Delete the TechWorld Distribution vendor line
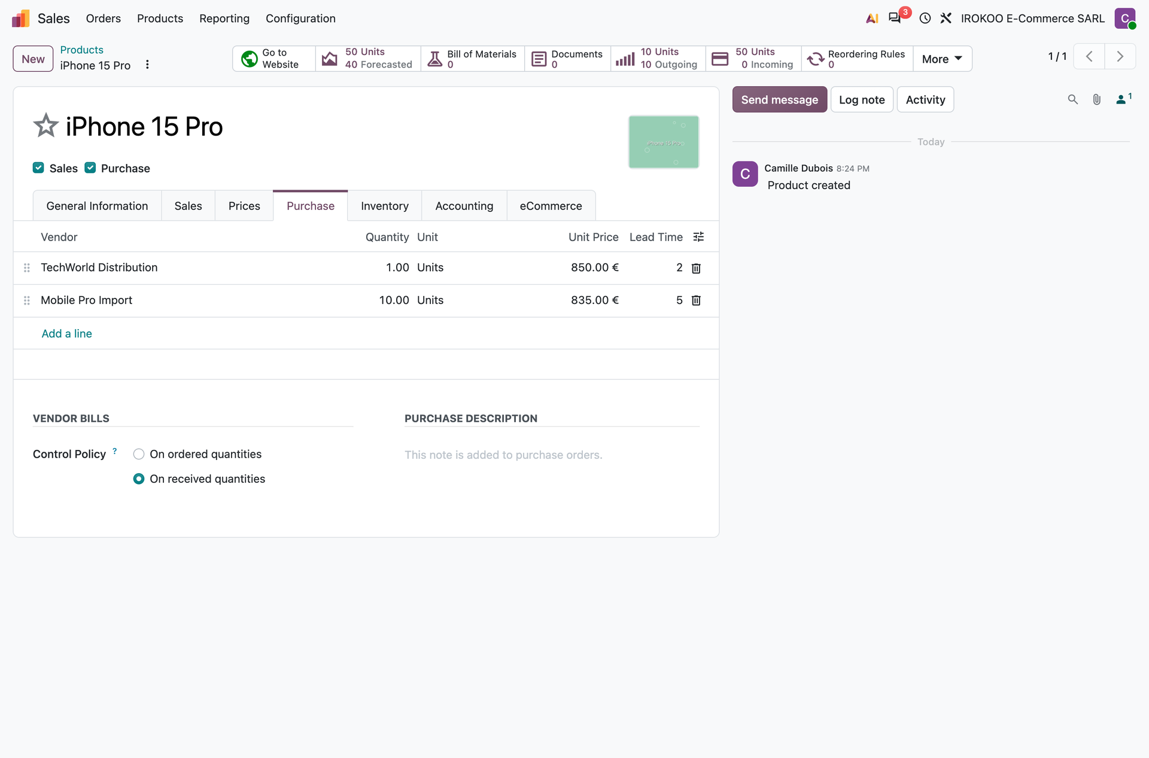The height and width of the screenshot is (758, 1149). pyautogui.click(x=696, y=268)
